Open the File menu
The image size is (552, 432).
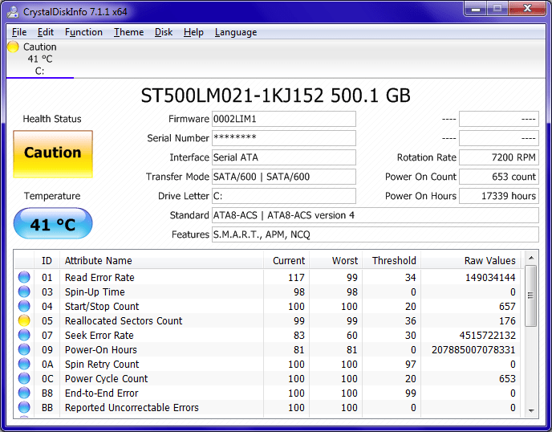pos(19,32)
